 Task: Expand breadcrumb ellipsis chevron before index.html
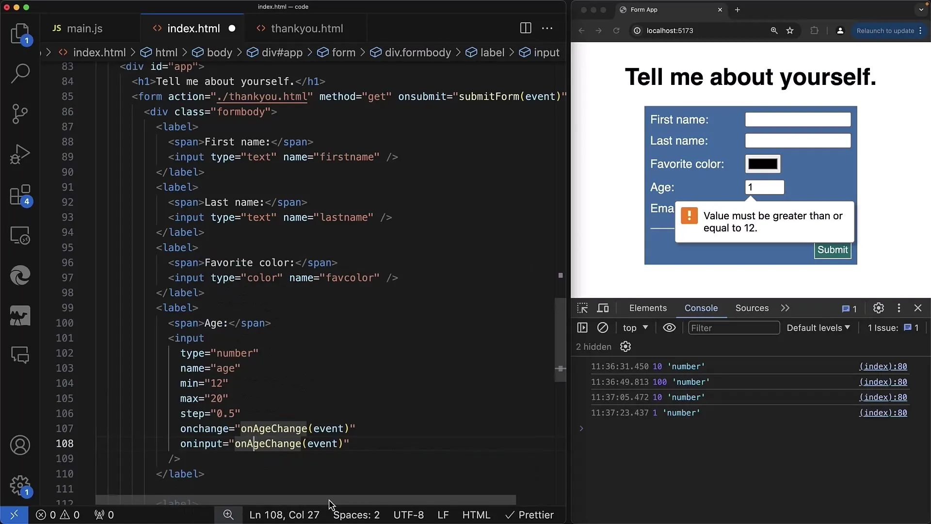48,52
